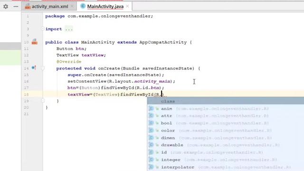The image size is (304, 171).
Task: Select 'id' completion suggestion
Action: tap(226, 152)
